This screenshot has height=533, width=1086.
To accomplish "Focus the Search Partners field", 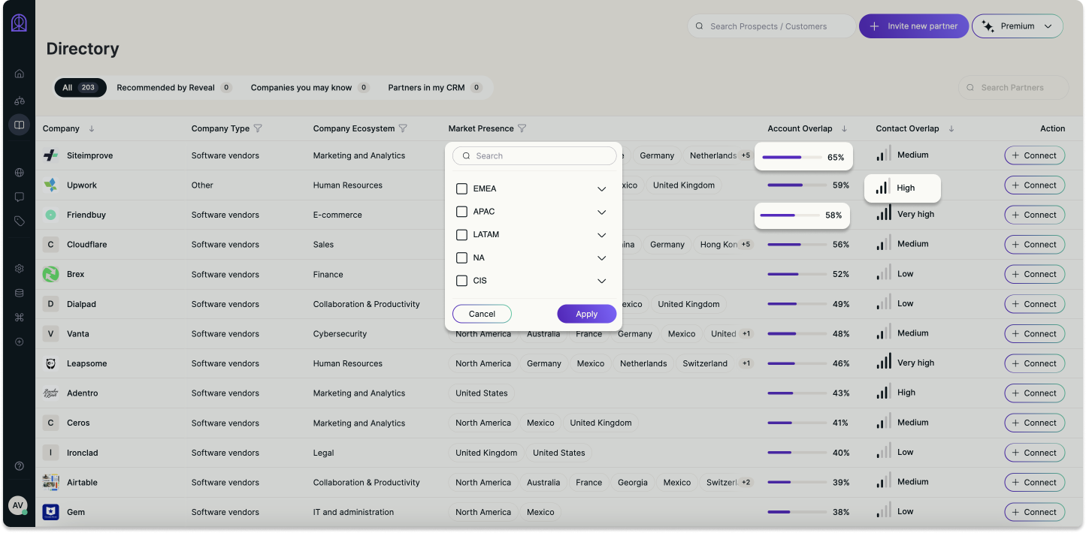I will pyautogui.click(x=1013, y=88).
